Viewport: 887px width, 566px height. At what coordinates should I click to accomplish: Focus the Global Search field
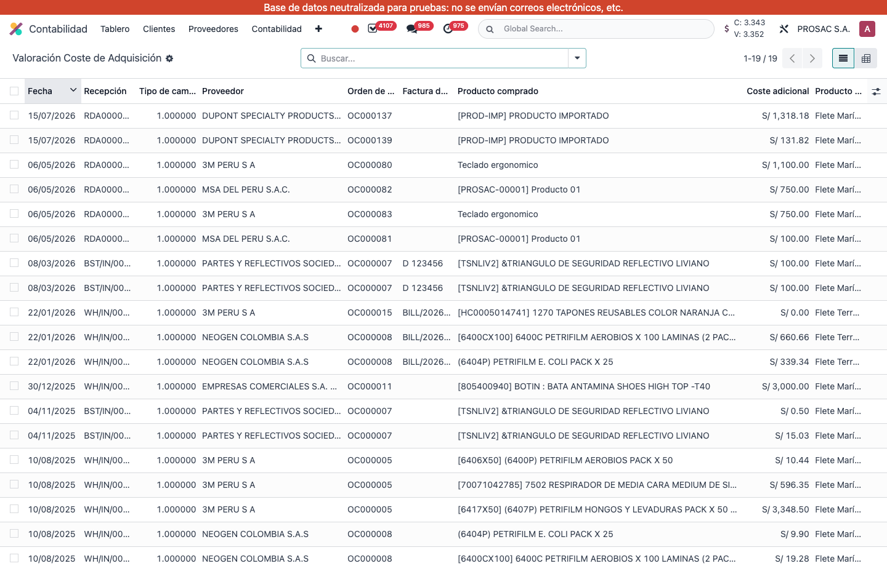point(604,29)
